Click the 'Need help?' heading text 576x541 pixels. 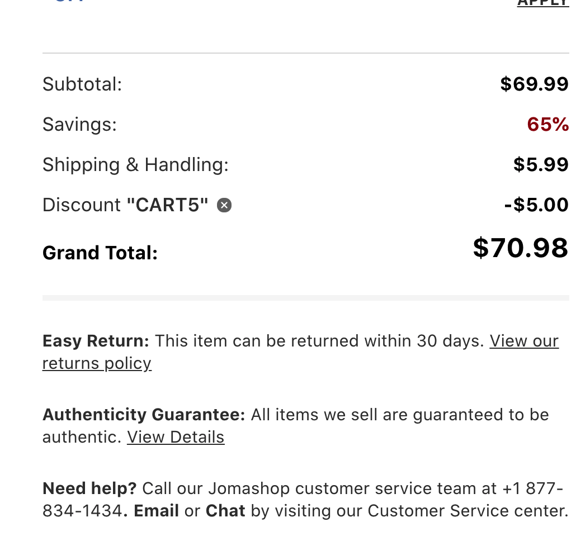click(89, 488)
